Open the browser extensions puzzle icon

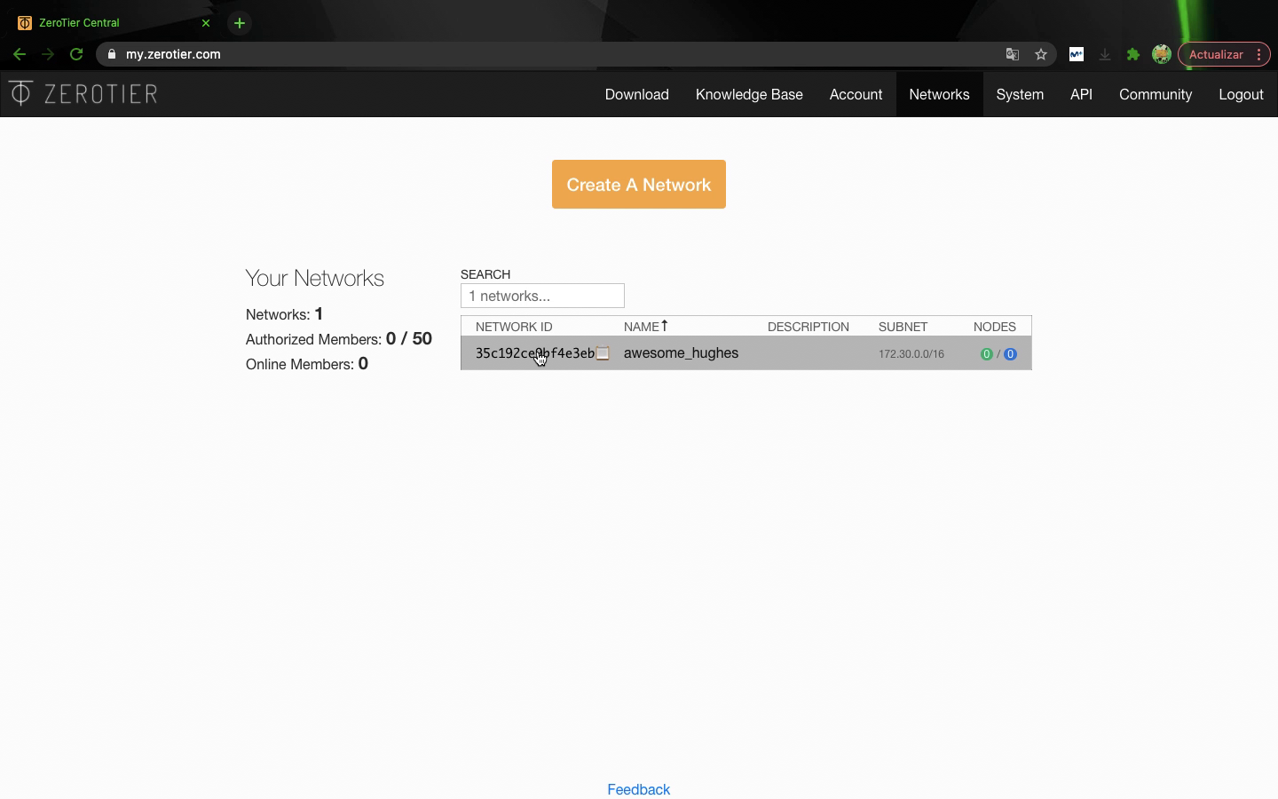[1133, 54]
